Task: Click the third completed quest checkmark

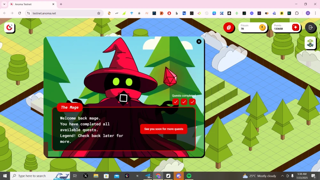Action: point(192,102)
